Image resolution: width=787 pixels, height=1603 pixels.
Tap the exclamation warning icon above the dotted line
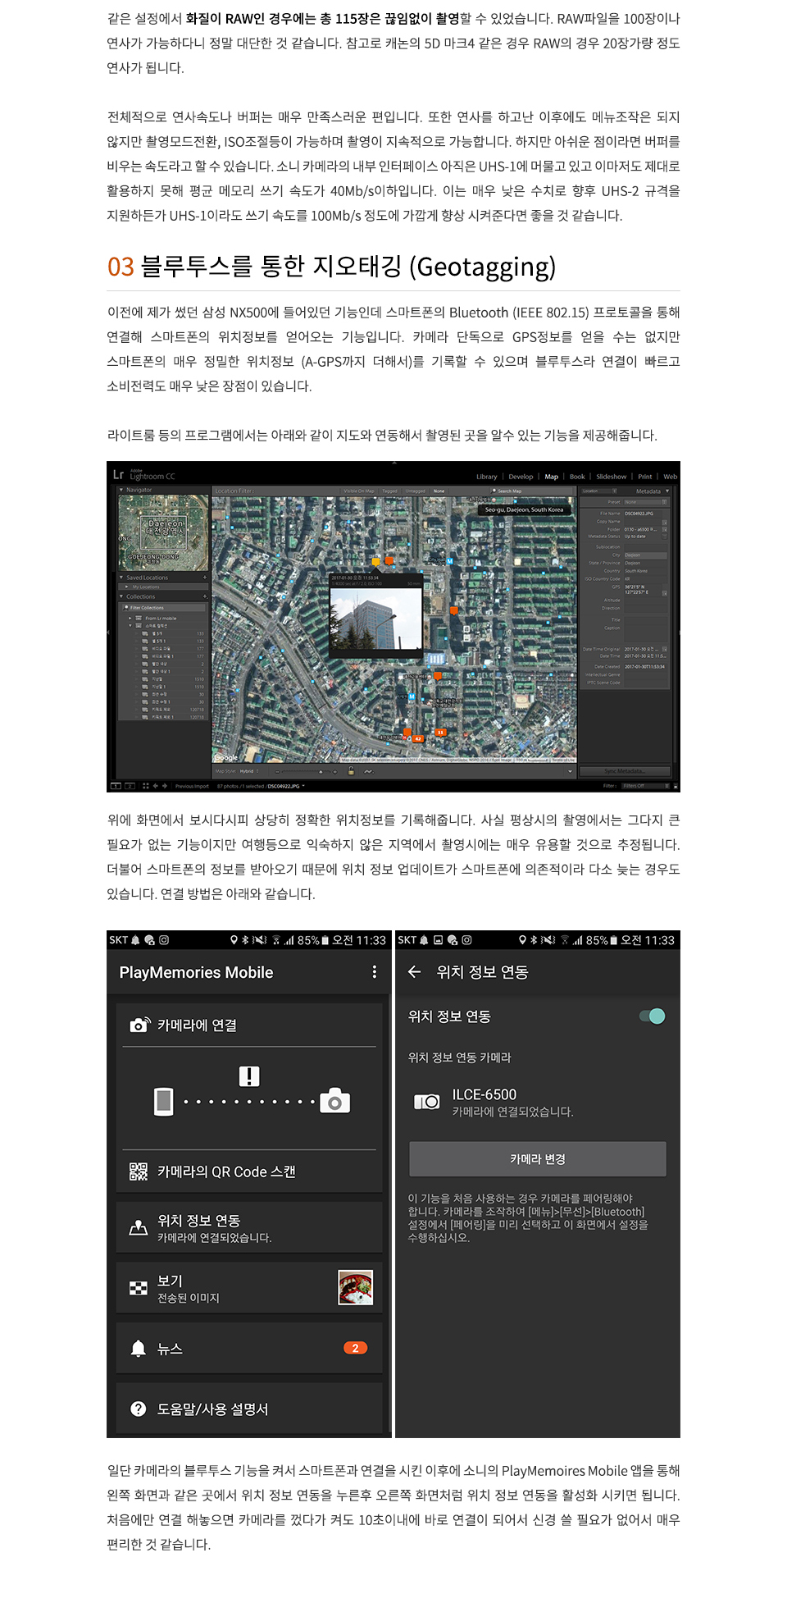pos(249,1076)
